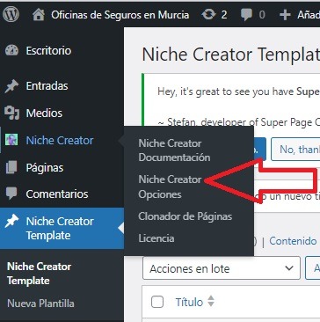Image resolution: width=320 pixels, height=322 pixels.
Task: Open the Medios menu item
Action: [x=44, y=113]
